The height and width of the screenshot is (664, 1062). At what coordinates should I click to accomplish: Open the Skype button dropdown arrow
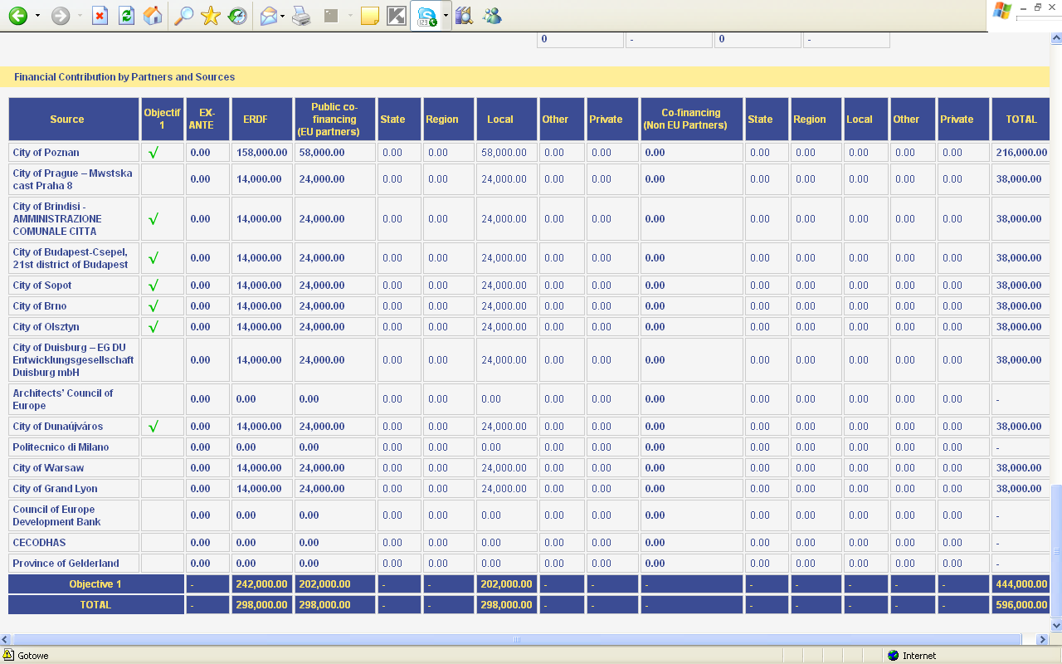coord(446,16)
